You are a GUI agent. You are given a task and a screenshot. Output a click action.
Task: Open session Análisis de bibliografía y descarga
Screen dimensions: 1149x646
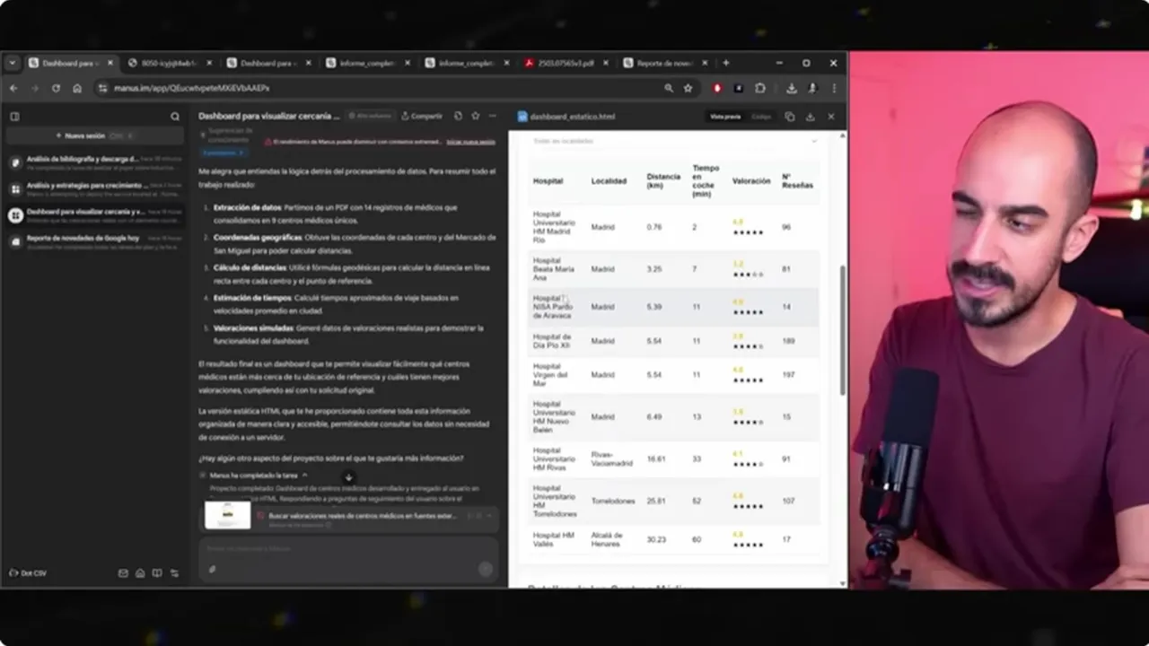[94, 162]
